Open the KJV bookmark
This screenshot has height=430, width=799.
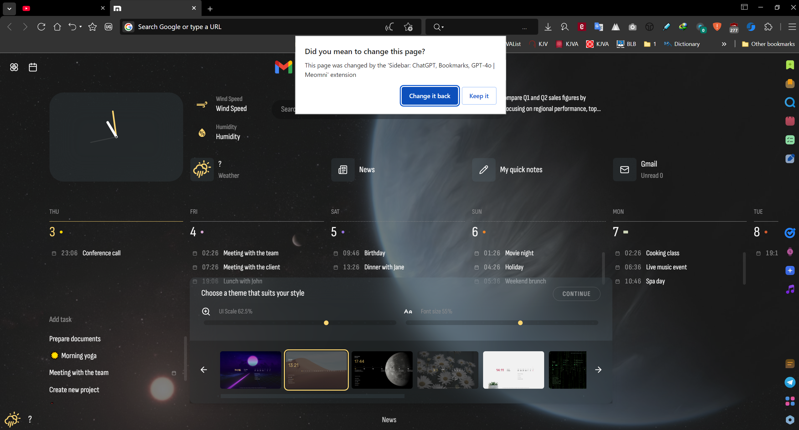pyautogui.click(x=539, y=44)
